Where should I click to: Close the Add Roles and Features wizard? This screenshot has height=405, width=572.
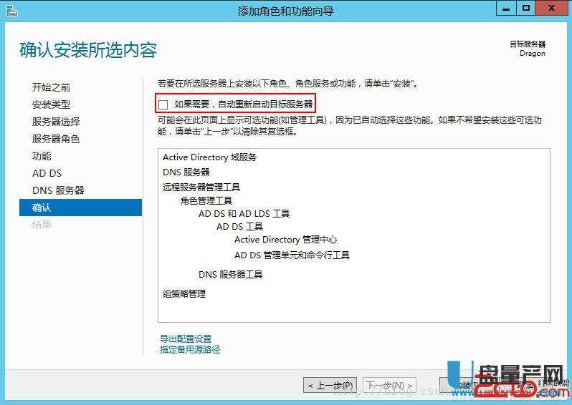(553, 9)
